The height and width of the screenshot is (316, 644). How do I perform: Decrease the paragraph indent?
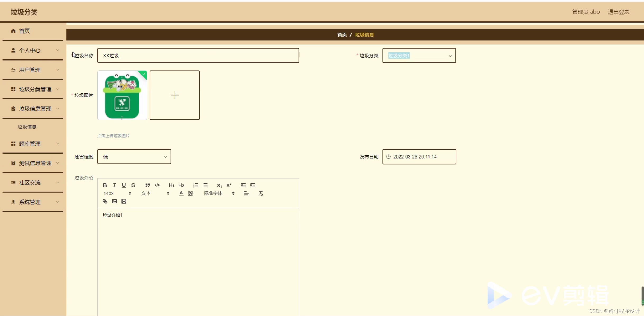click(x=243, y=185)
